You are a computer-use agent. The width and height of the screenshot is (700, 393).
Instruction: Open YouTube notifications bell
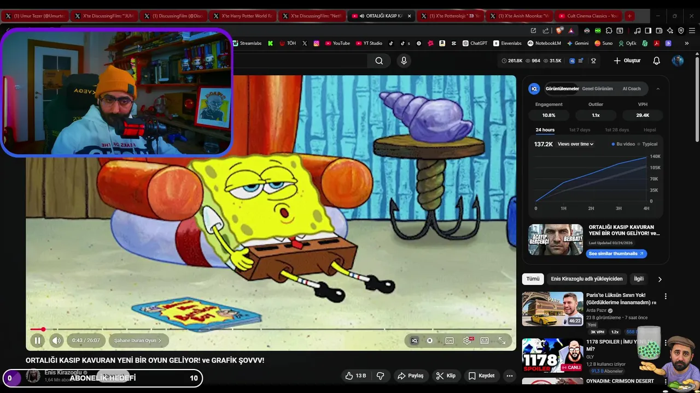click(x=657, y=61)
